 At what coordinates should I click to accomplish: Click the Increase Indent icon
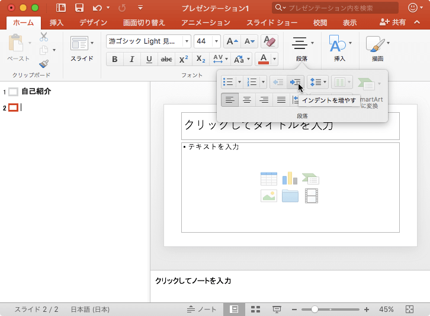coord(296,82)
